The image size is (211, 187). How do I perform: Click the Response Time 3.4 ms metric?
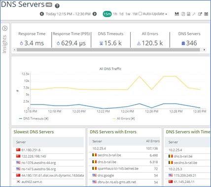tap(32, 43)
